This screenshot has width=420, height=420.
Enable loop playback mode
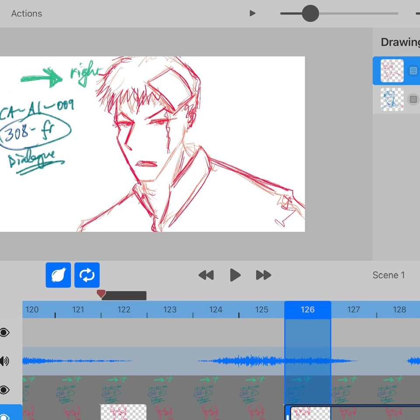[87, 275]
